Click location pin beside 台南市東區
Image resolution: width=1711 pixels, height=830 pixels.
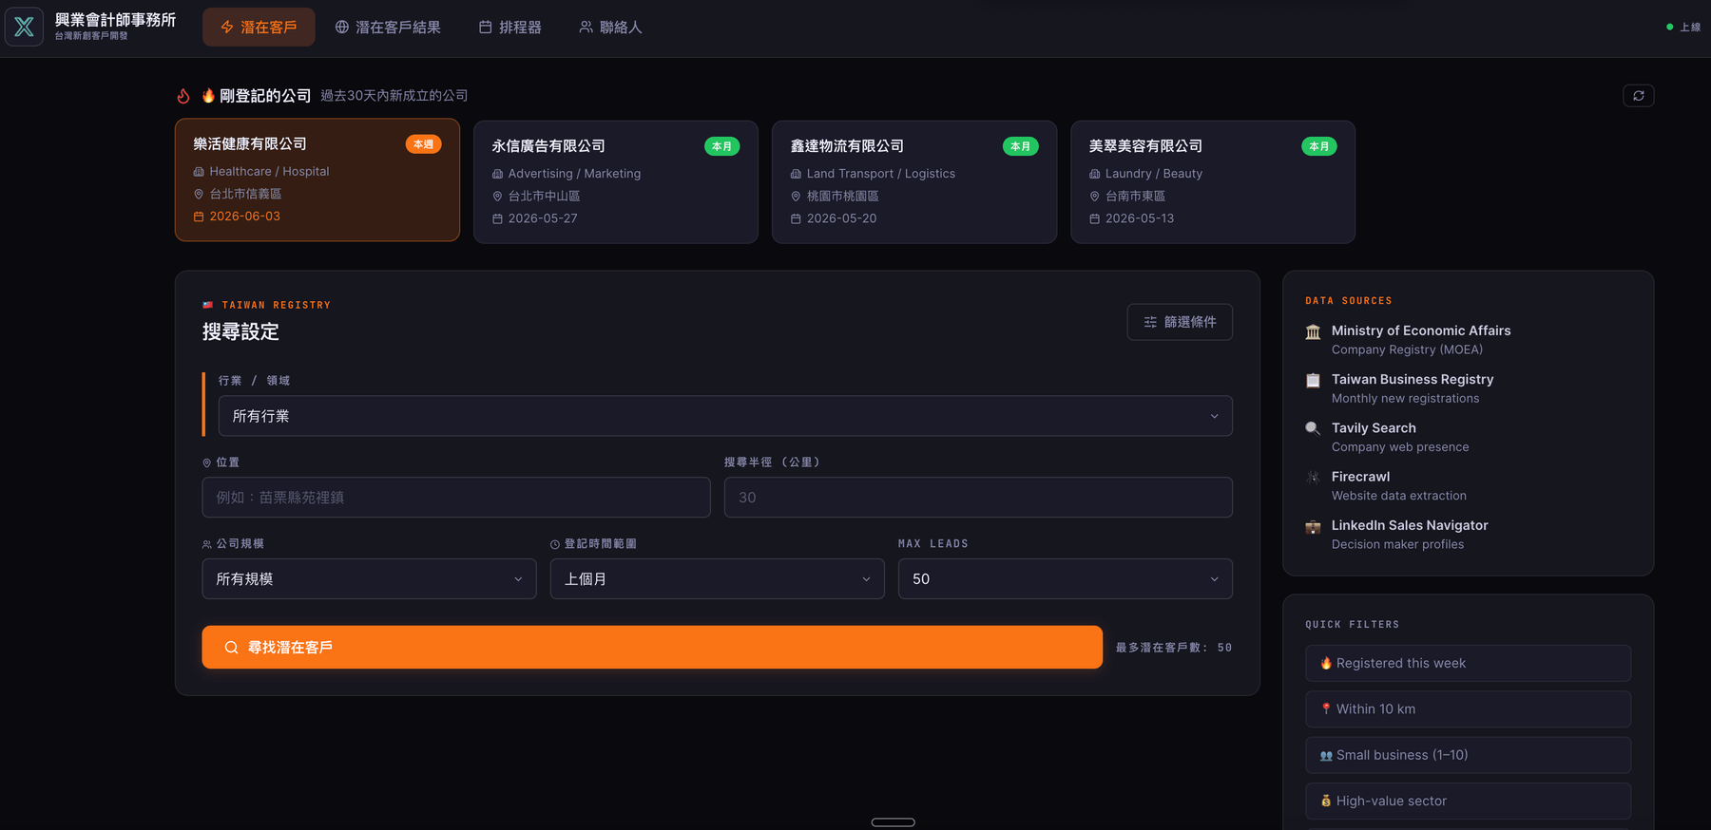[1094, 197]
